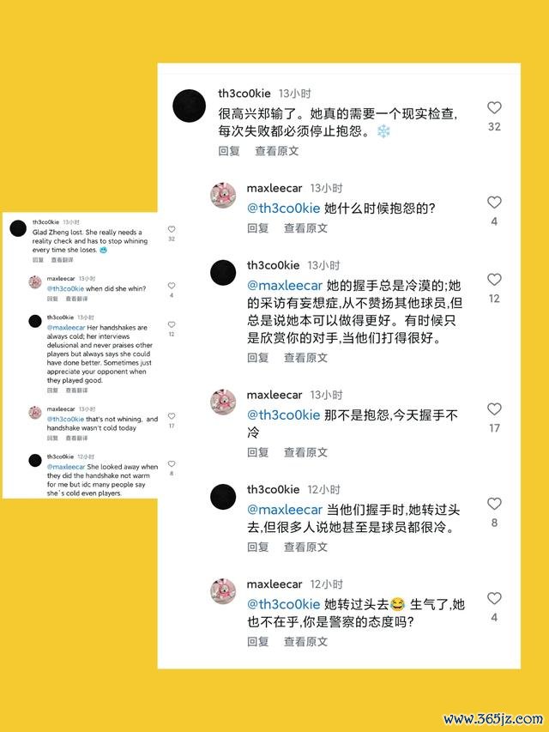View original of the last maxleecar reply
Viewport: 549px width, 732px height.
point(305,642)
